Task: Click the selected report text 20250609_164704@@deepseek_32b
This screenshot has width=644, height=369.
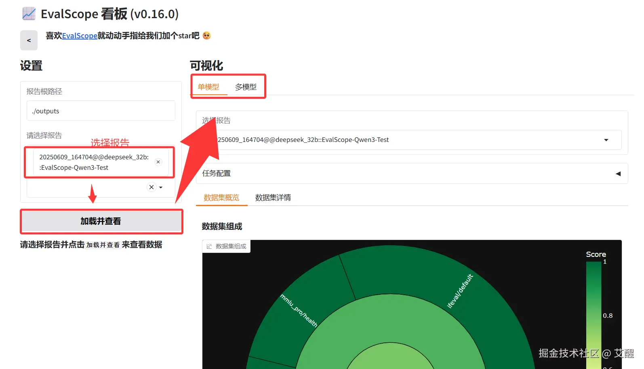Action: (94, 162)
